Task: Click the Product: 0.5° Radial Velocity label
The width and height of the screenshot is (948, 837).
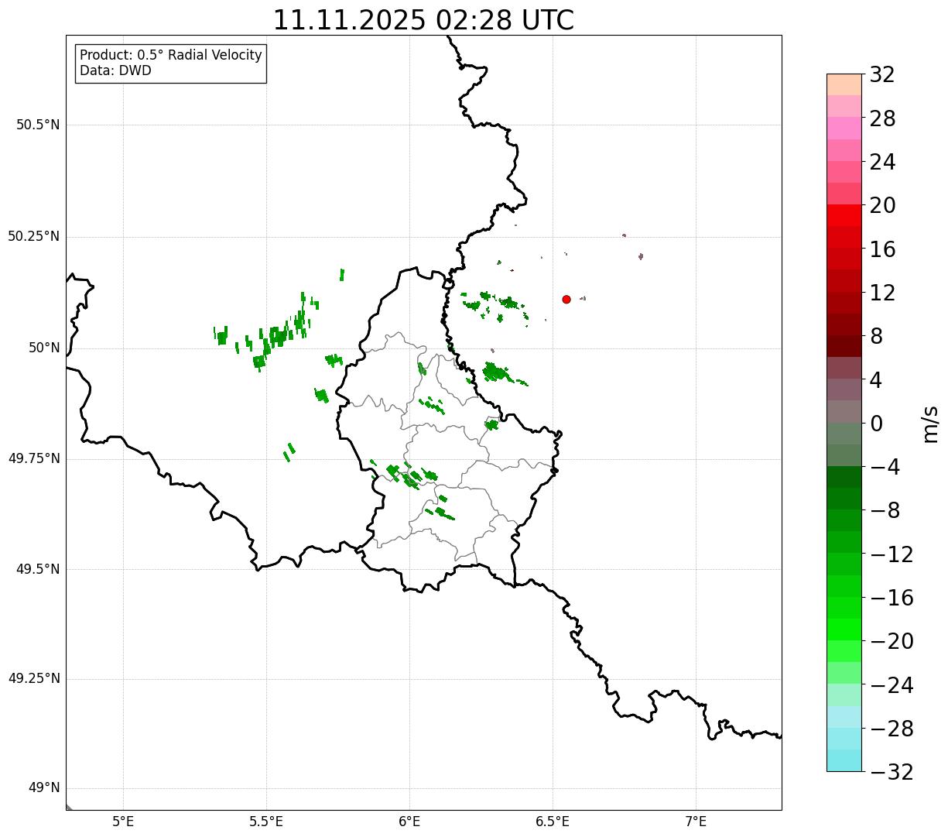Action: click(171, 56)
